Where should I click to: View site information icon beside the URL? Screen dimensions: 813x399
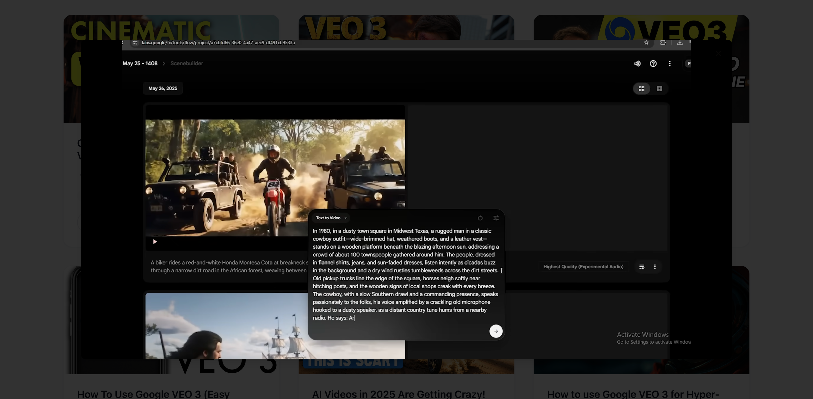click(x=135, y=43)
